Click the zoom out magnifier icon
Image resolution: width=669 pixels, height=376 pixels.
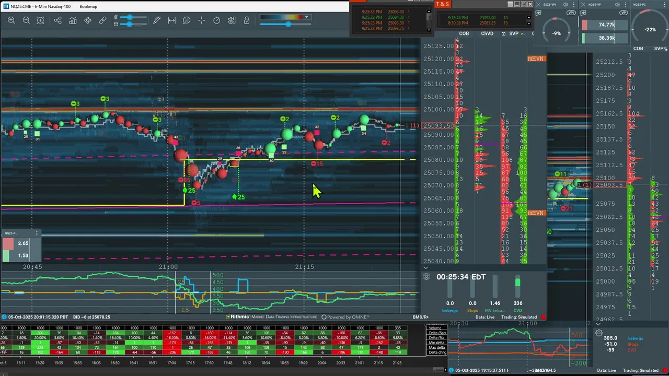[x=26, y=20]
